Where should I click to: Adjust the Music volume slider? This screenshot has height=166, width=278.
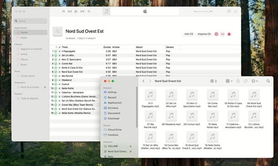coord(203,11)
